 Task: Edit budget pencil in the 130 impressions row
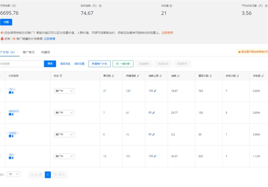(153, 113)
